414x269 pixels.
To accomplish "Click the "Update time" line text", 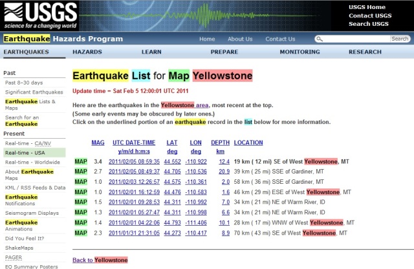I will (x=131, y=91).
